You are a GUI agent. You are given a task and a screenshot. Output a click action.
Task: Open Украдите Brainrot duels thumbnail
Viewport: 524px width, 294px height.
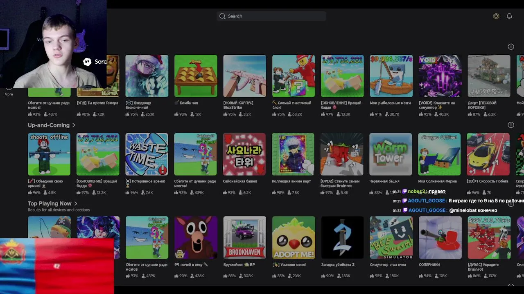[489, 238]
